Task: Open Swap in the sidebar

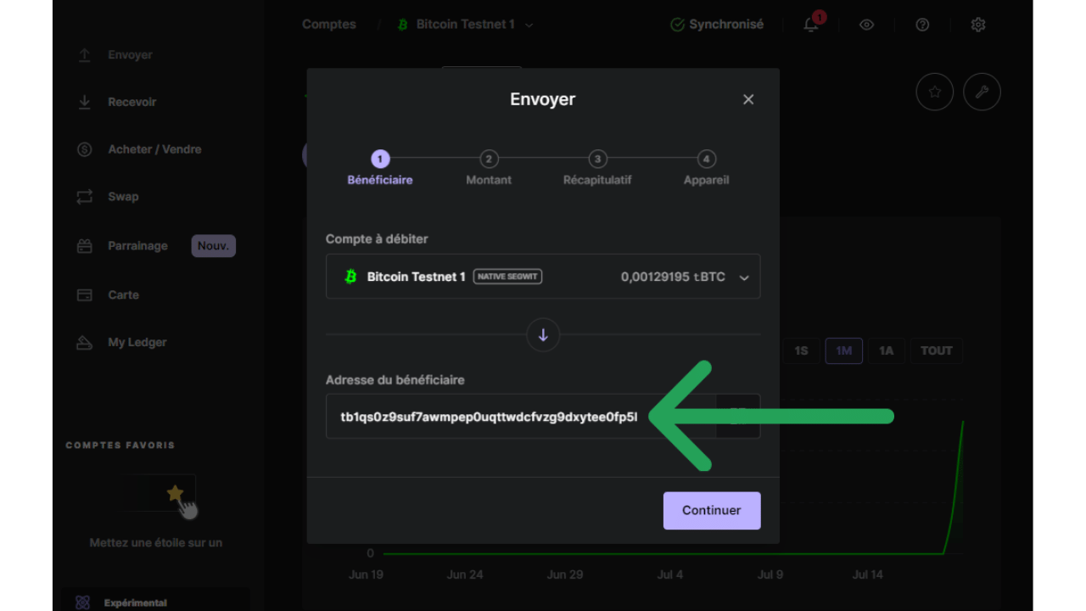Action: point(123,197)
